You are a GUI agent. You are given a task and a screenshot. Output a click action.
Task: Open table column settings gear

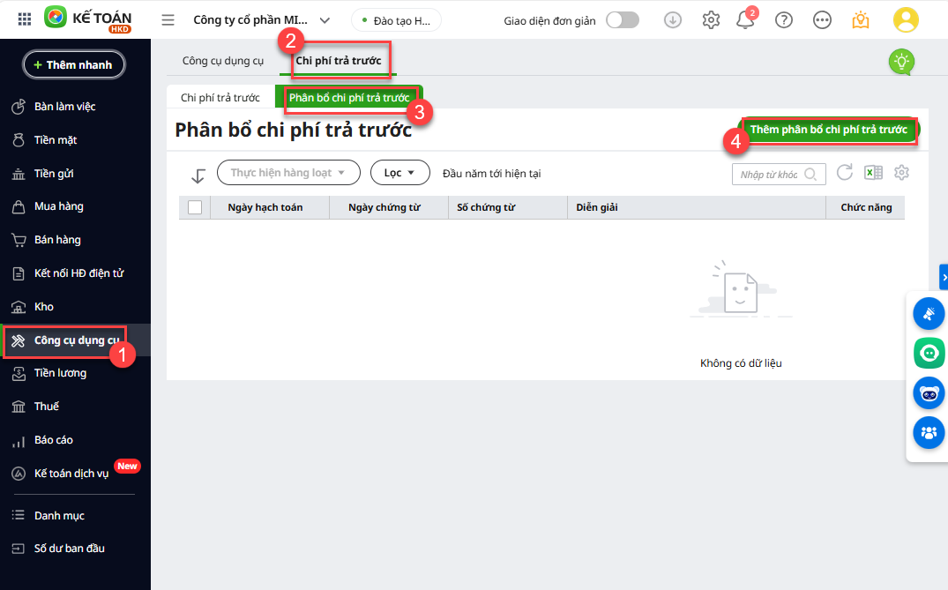[x=901, y=173]
